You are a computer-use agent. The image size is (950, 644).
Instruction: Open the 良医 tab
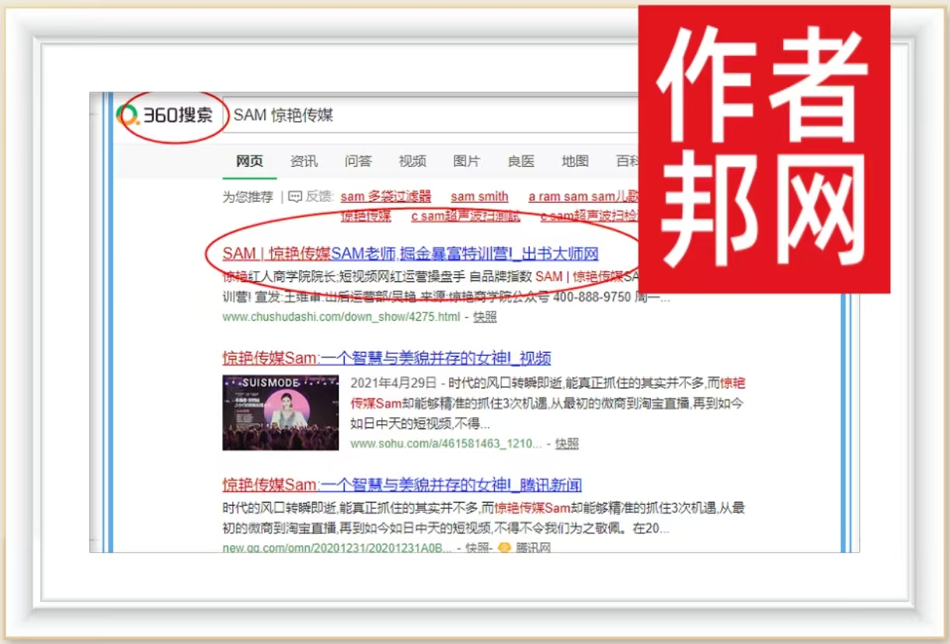pyautogui.click(x=521, y=162)
